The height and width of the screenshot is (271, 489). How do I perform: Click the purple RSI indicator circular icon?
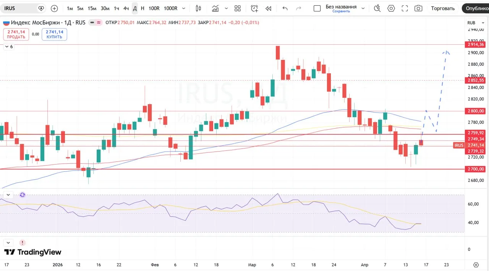[23, 195]
